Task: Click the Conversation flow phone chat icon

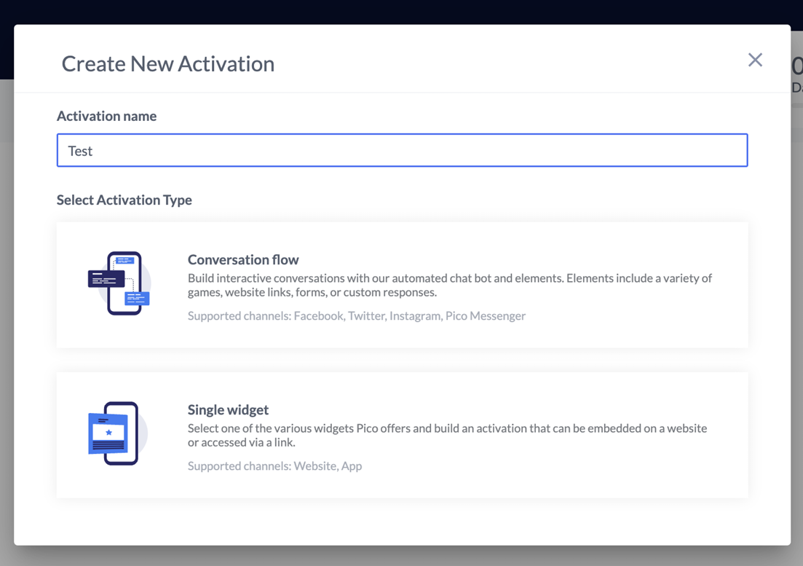Action: point(119,283)
